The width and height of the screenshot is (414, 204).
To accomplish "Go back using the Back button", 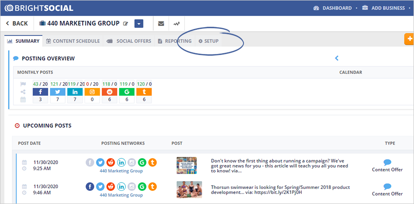I will [x=17, y=23].
